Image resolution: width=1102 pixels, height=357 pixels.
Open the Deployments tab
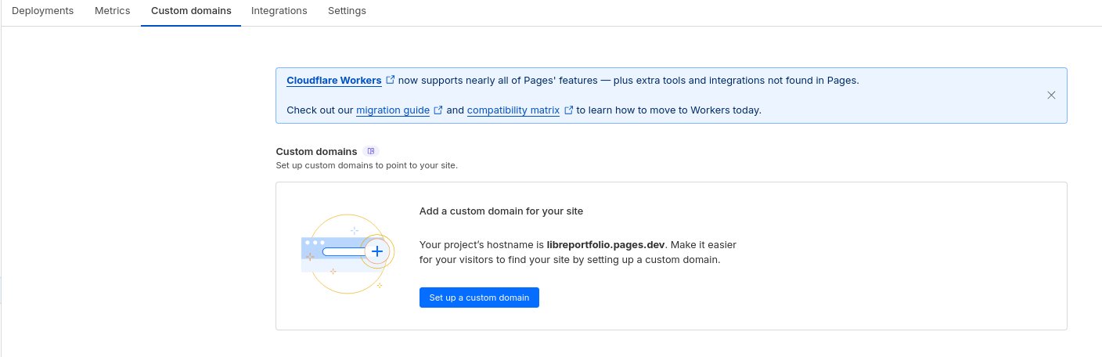pyautogui.click(x=42, y=11)
